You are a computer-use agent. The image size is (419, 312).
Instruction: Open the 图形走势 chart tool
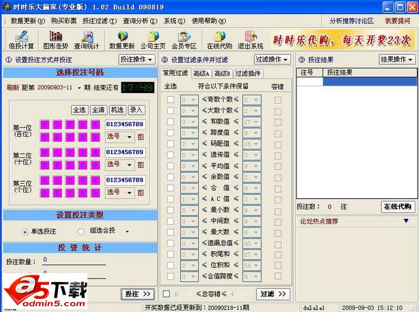click(56, 40)
